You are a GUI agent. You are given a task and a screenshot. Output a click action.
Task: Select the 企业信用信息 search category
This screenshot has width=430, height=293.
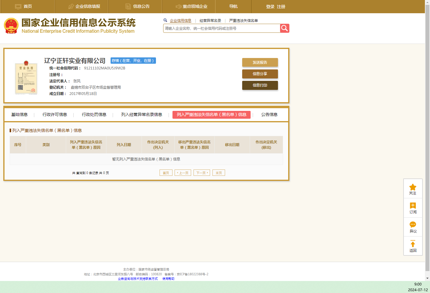(181, 21)
